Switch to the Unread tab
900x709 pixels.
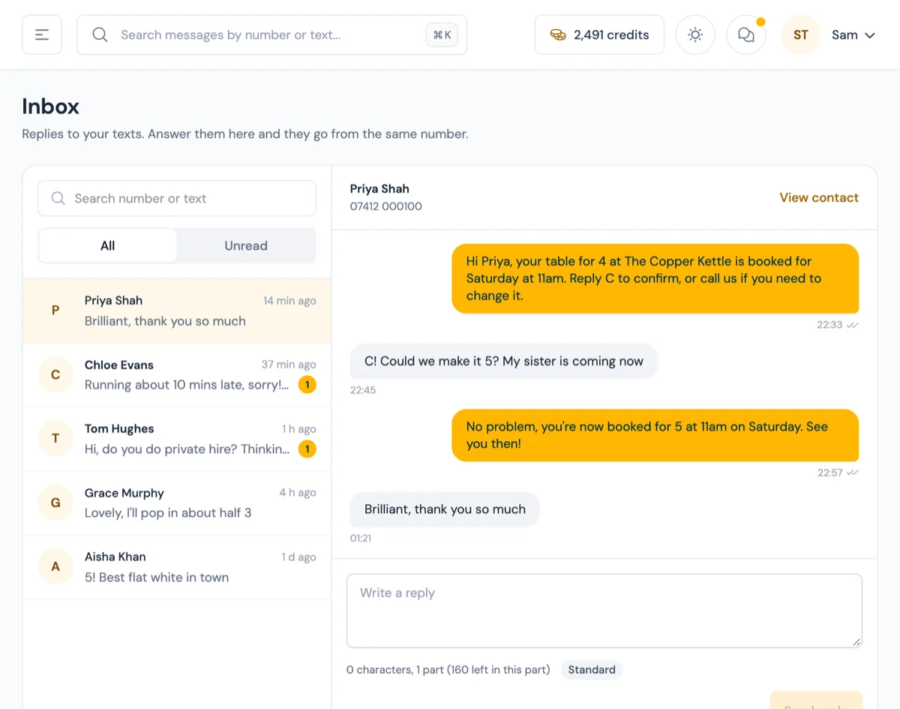pyautogui.click(x=246, y=245)
